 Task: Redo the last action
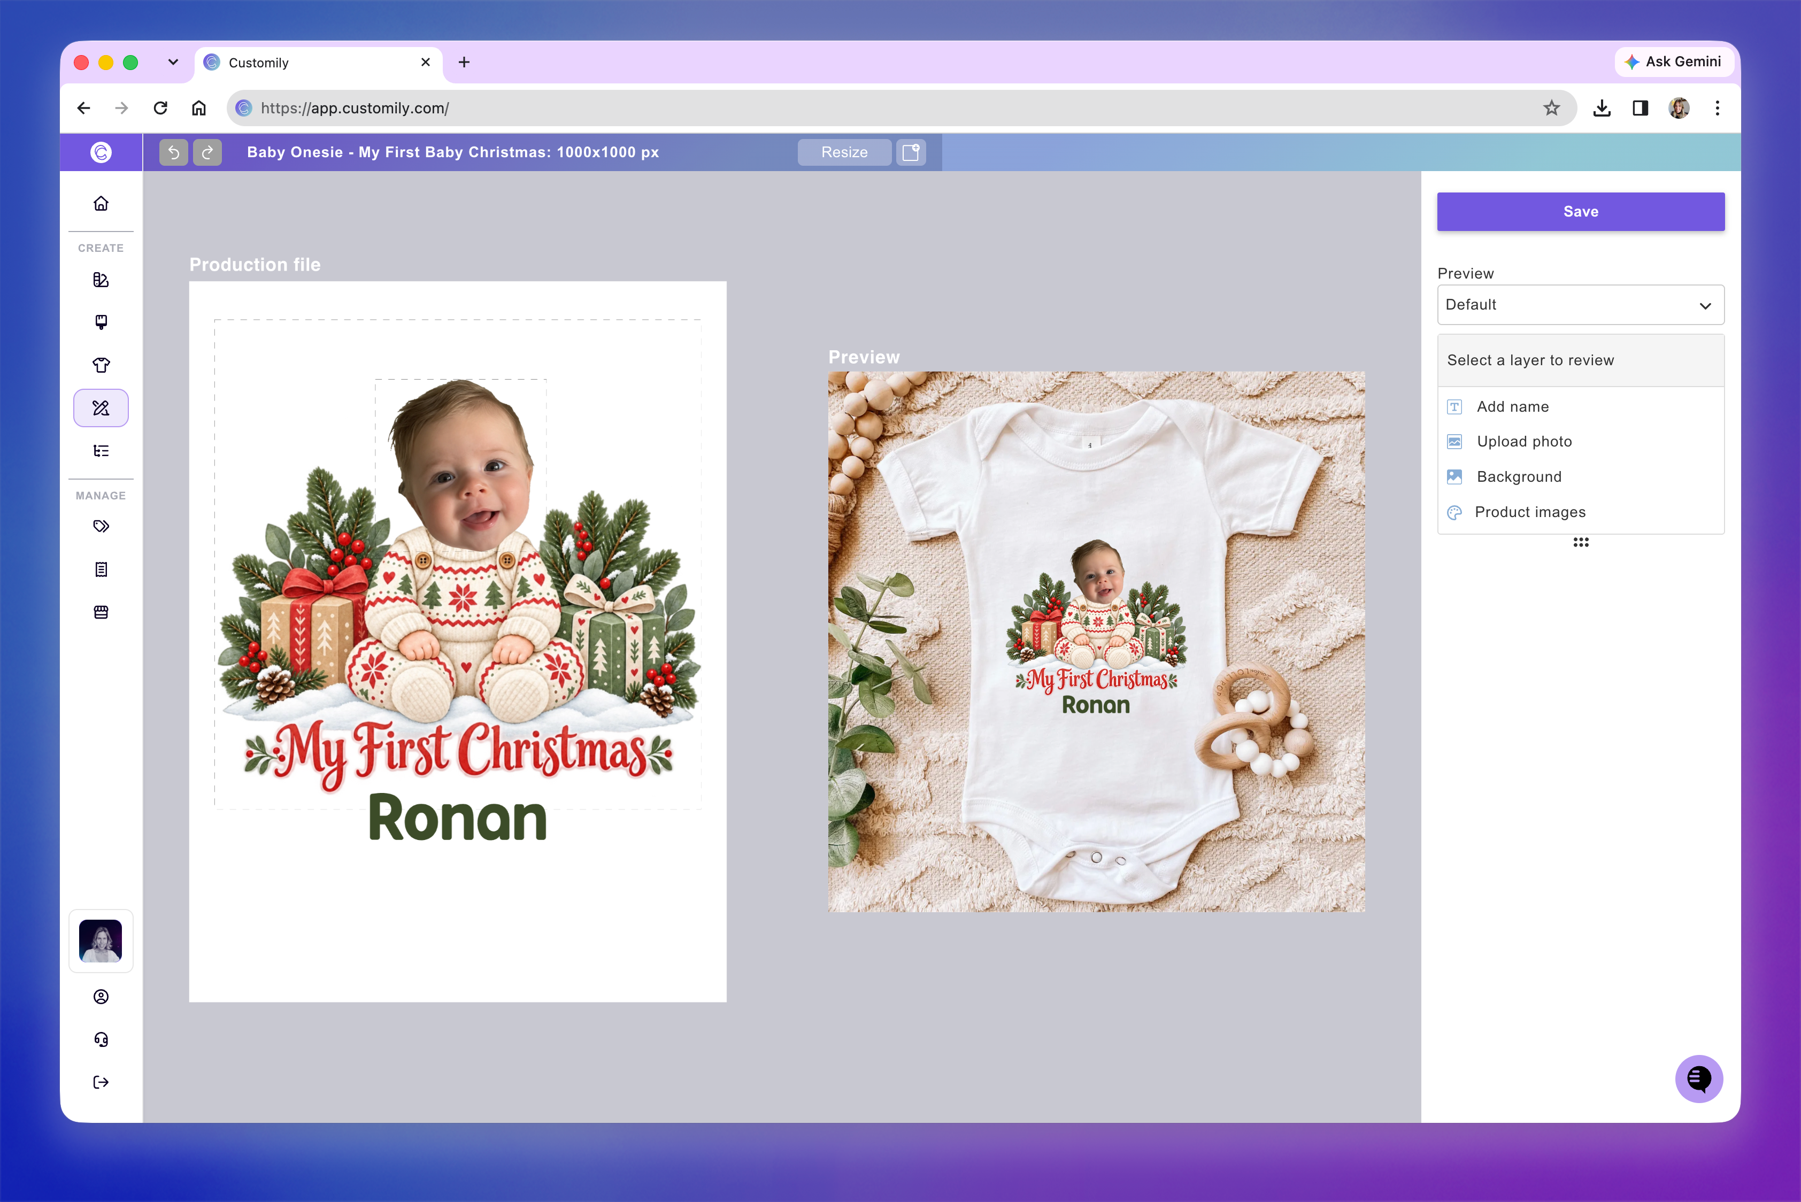point(207,152)
